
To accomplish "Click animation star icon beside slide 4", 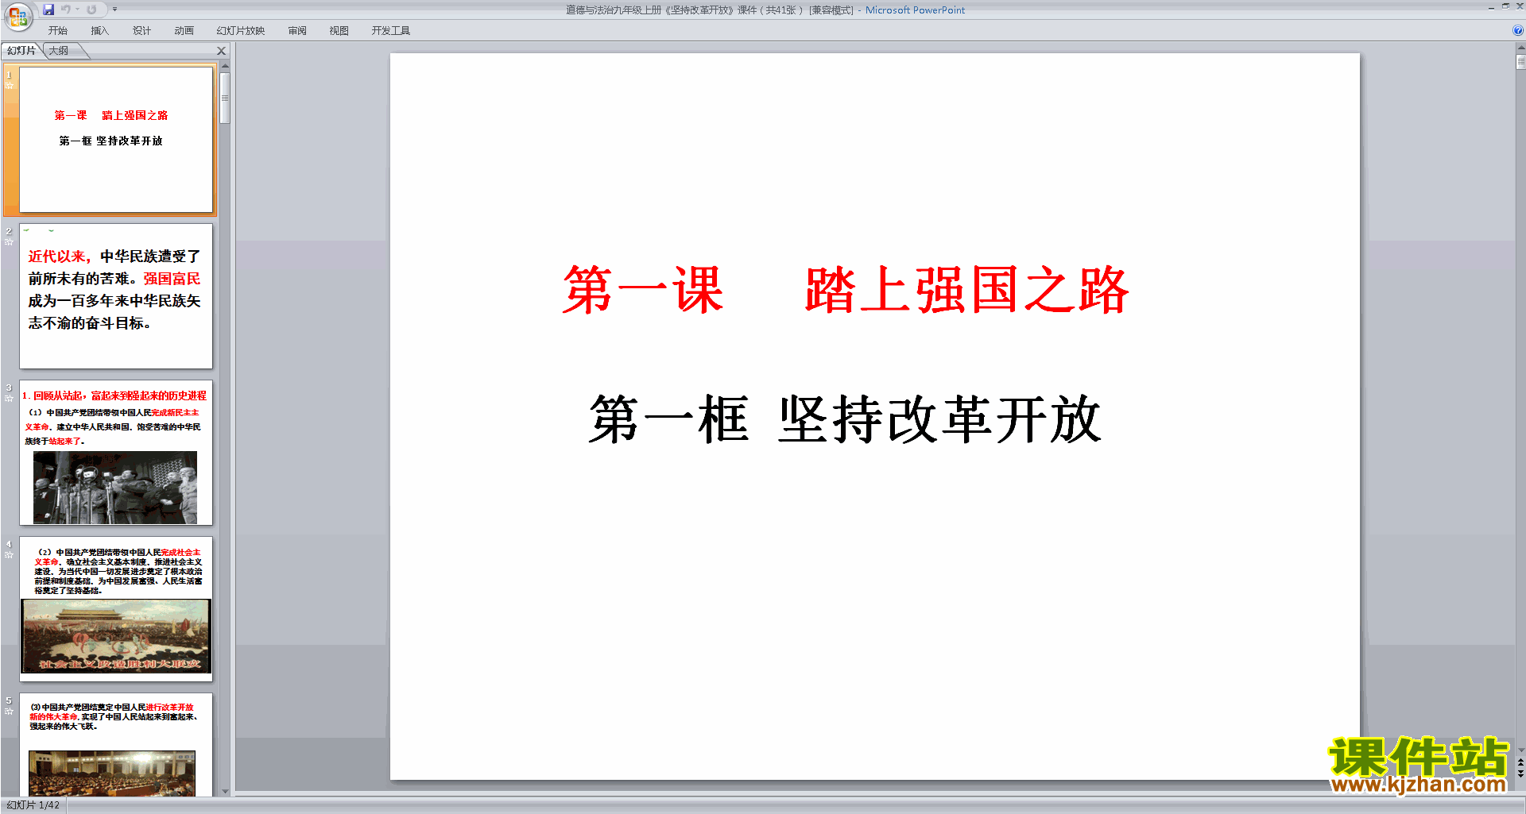I will click(10, 555).
